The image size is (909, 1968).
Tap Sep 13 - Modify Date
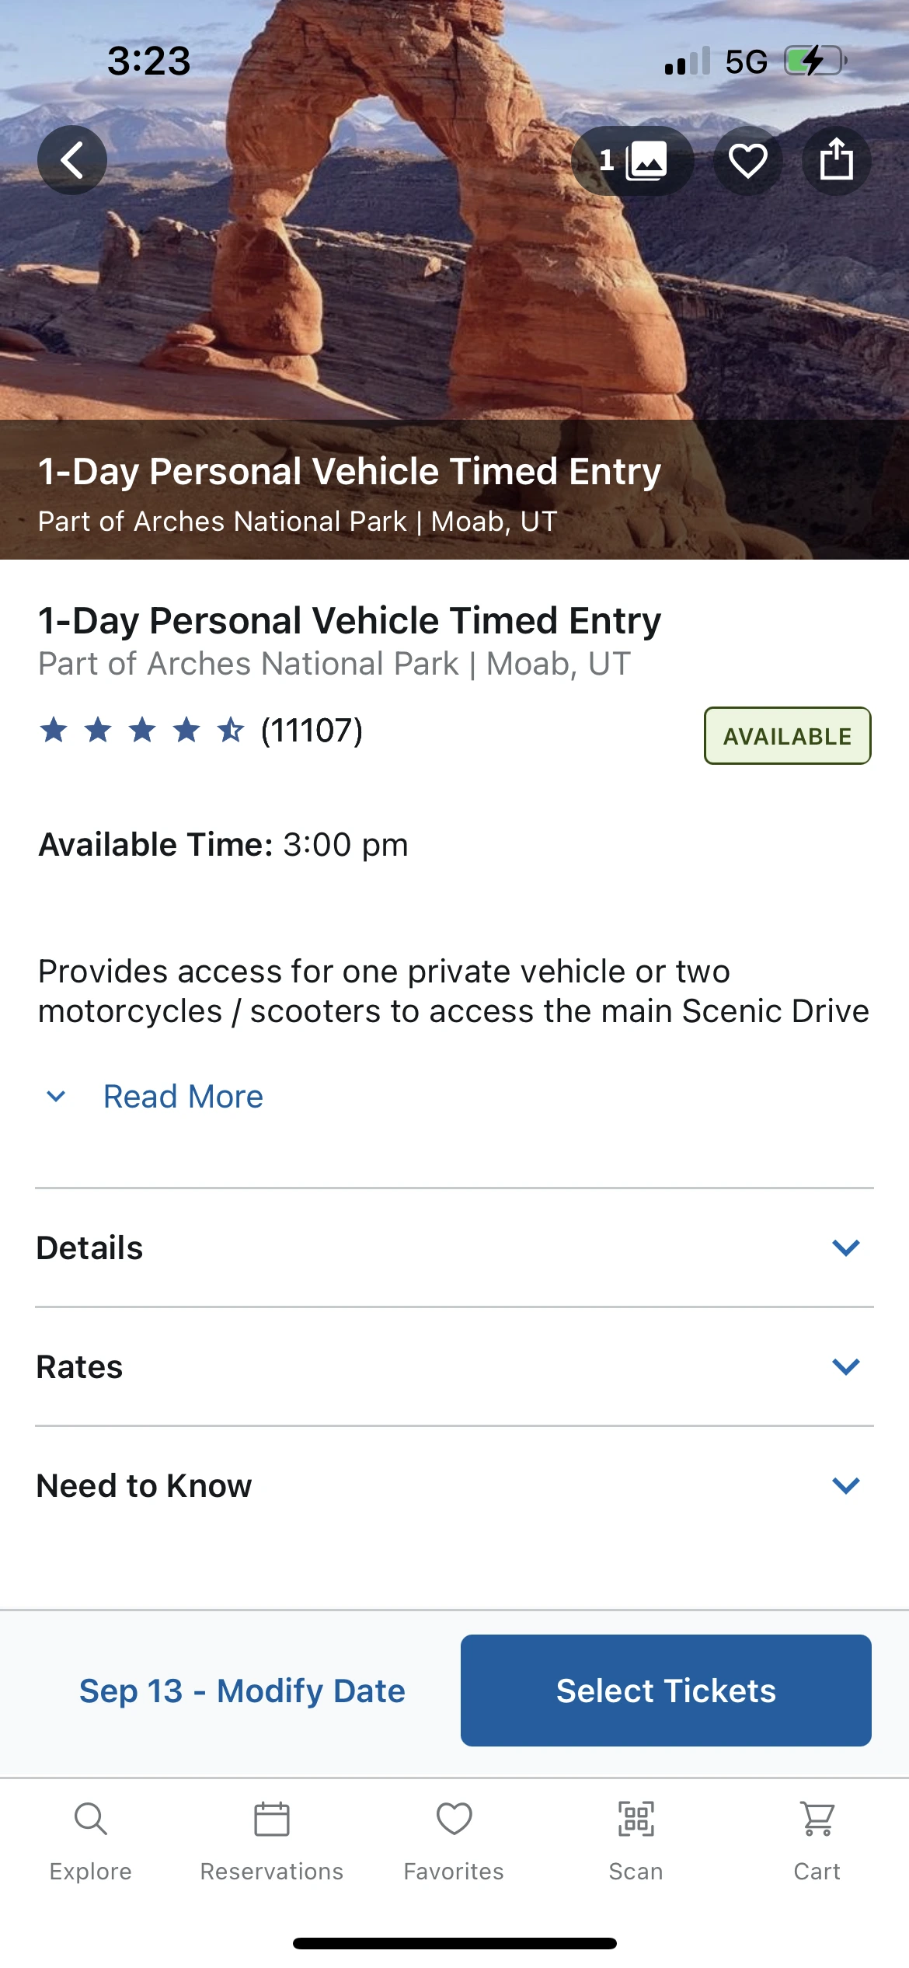[x=242, y=1691]
